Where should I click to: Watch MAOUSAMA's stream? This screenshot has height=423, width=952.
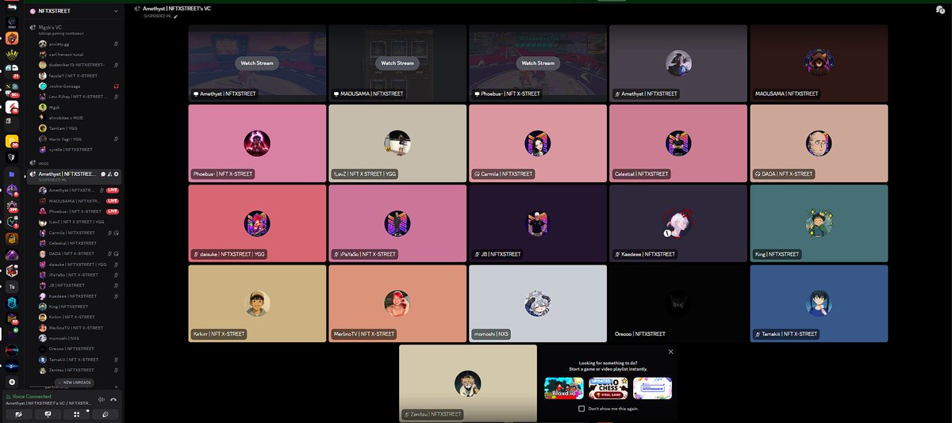tap(397, 63)
